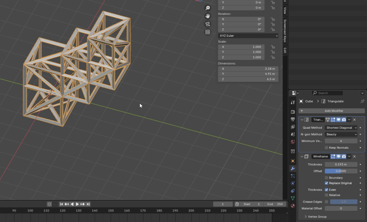Toggle Triangulate render visibility camera icon
367x222 pixels.
[x=344, y=120]
